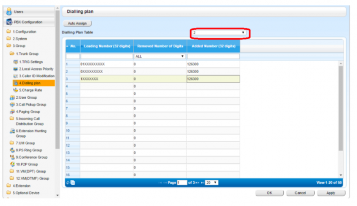Click Leading Number cell in row 4
The image size is (357, 206).
106,87
